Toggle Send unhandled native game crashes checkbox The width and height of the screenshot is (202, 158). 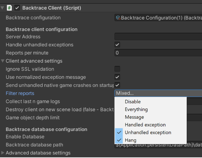[117, 85]
